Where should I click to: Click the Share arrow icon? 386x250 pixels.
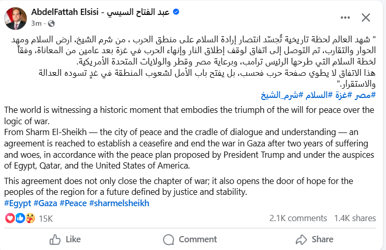point(301,239)
